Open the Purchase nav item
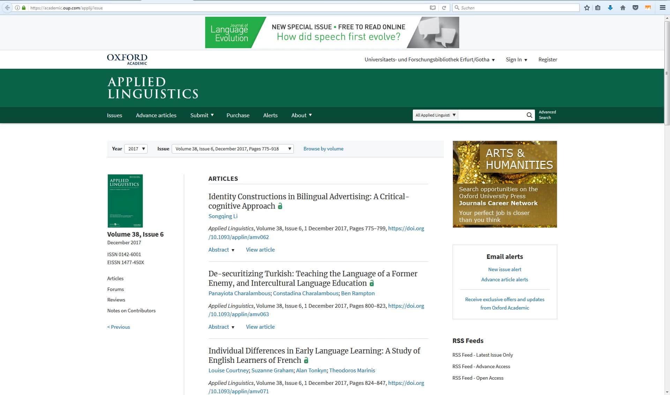 pos(238,115)
